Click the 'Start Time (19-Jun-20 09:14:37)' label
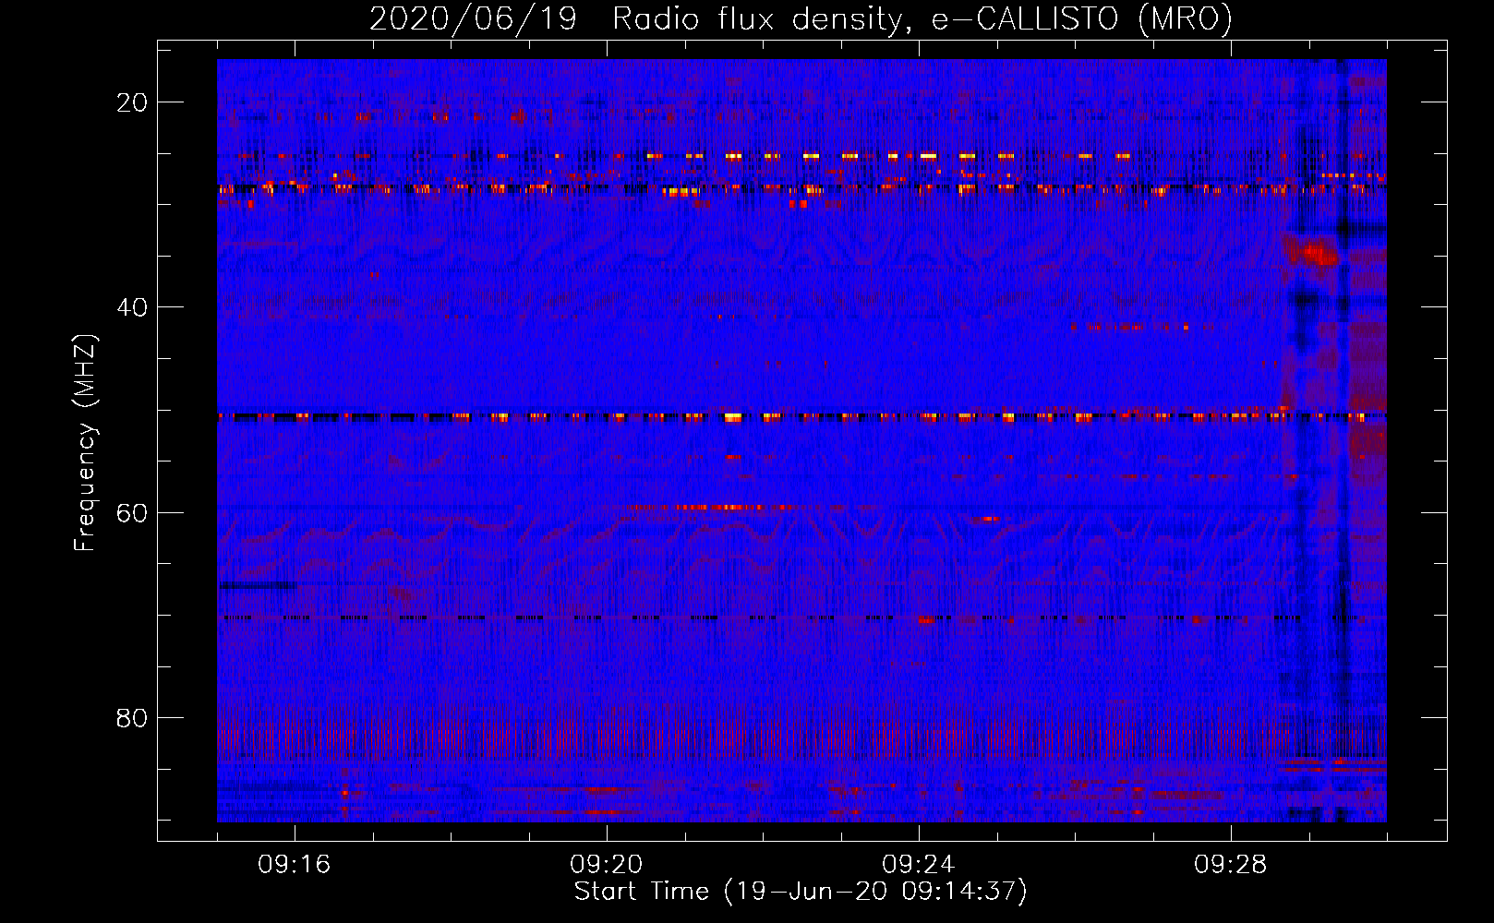1494x923 pixels. [801, 892]
